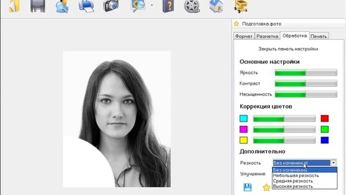Switch to the Разметка tab

click(267, 36)
